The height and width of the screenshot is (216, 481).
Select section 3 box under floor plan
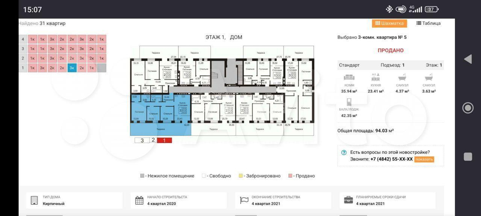[x=142, y=140]
